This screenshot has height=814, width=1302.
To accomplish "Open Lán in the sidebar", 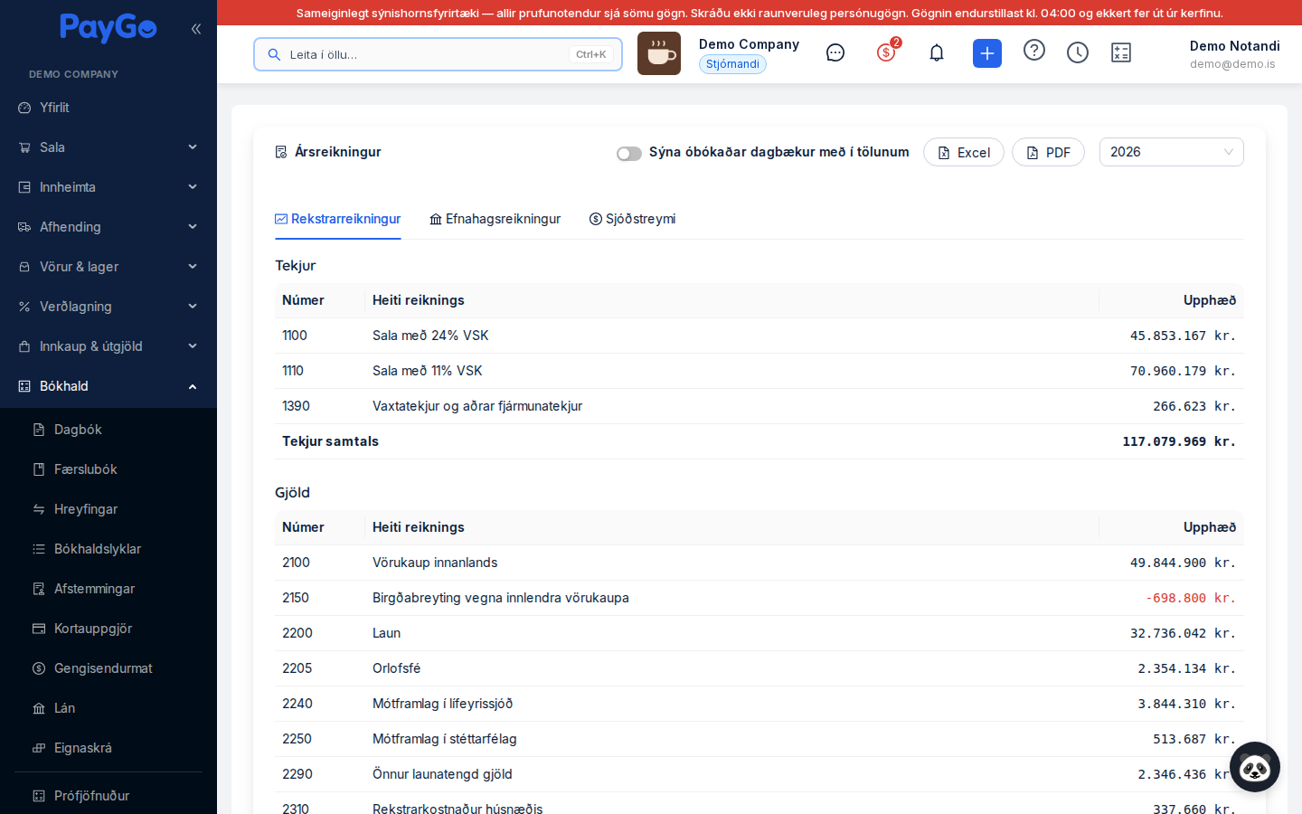I will pyautogui.click(x=108, y=708).
